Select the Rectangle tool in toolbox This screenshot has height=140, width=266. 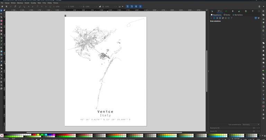click(x=1, y=20)
